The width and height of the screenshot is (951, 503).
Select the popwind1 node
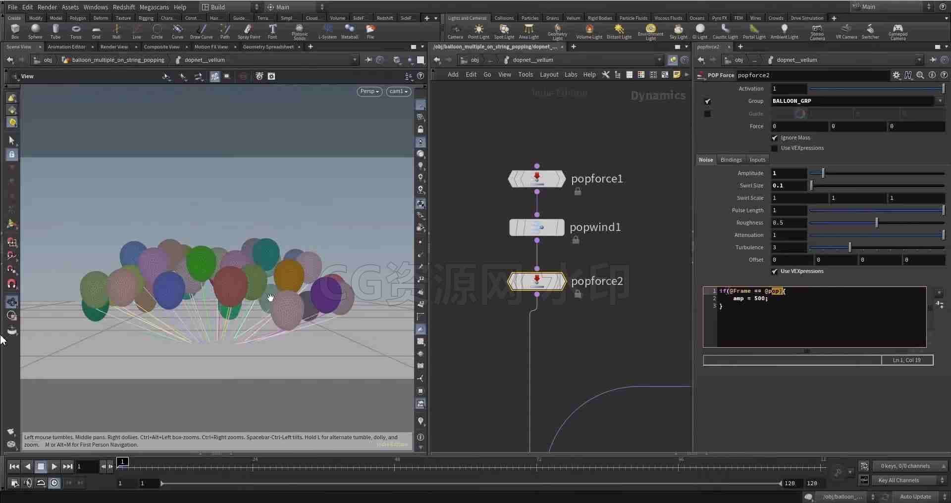(x=537, y=228)
